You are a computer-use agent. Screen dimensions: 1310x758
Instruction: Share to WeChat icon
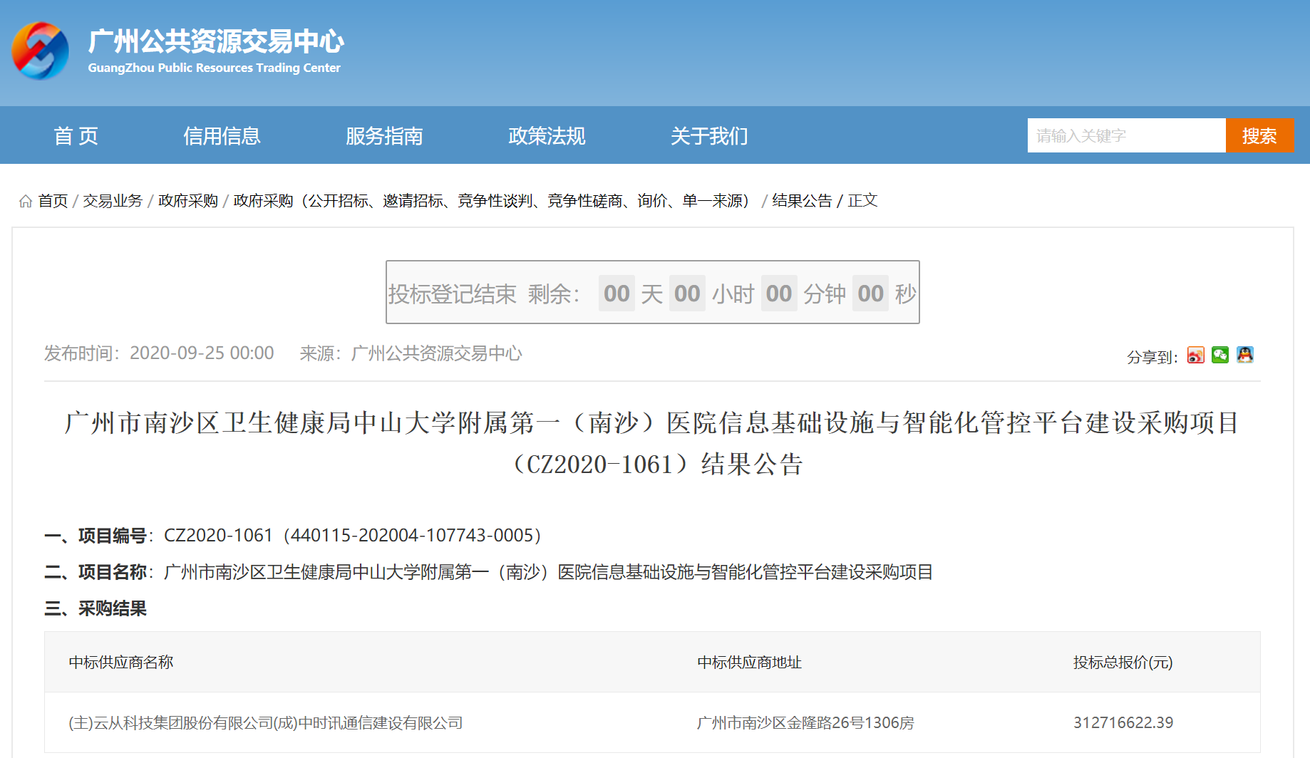[x=1220, y=355]
